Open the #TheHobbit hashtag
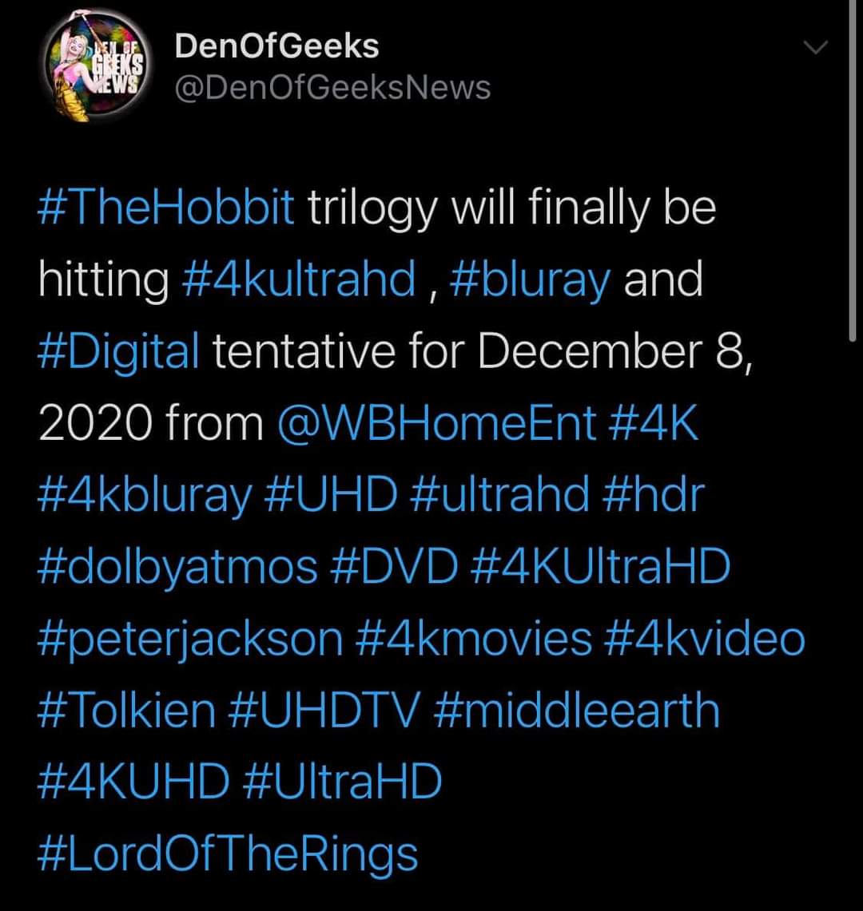This screenshot has width=863, height=911. [x=166, y=209]
